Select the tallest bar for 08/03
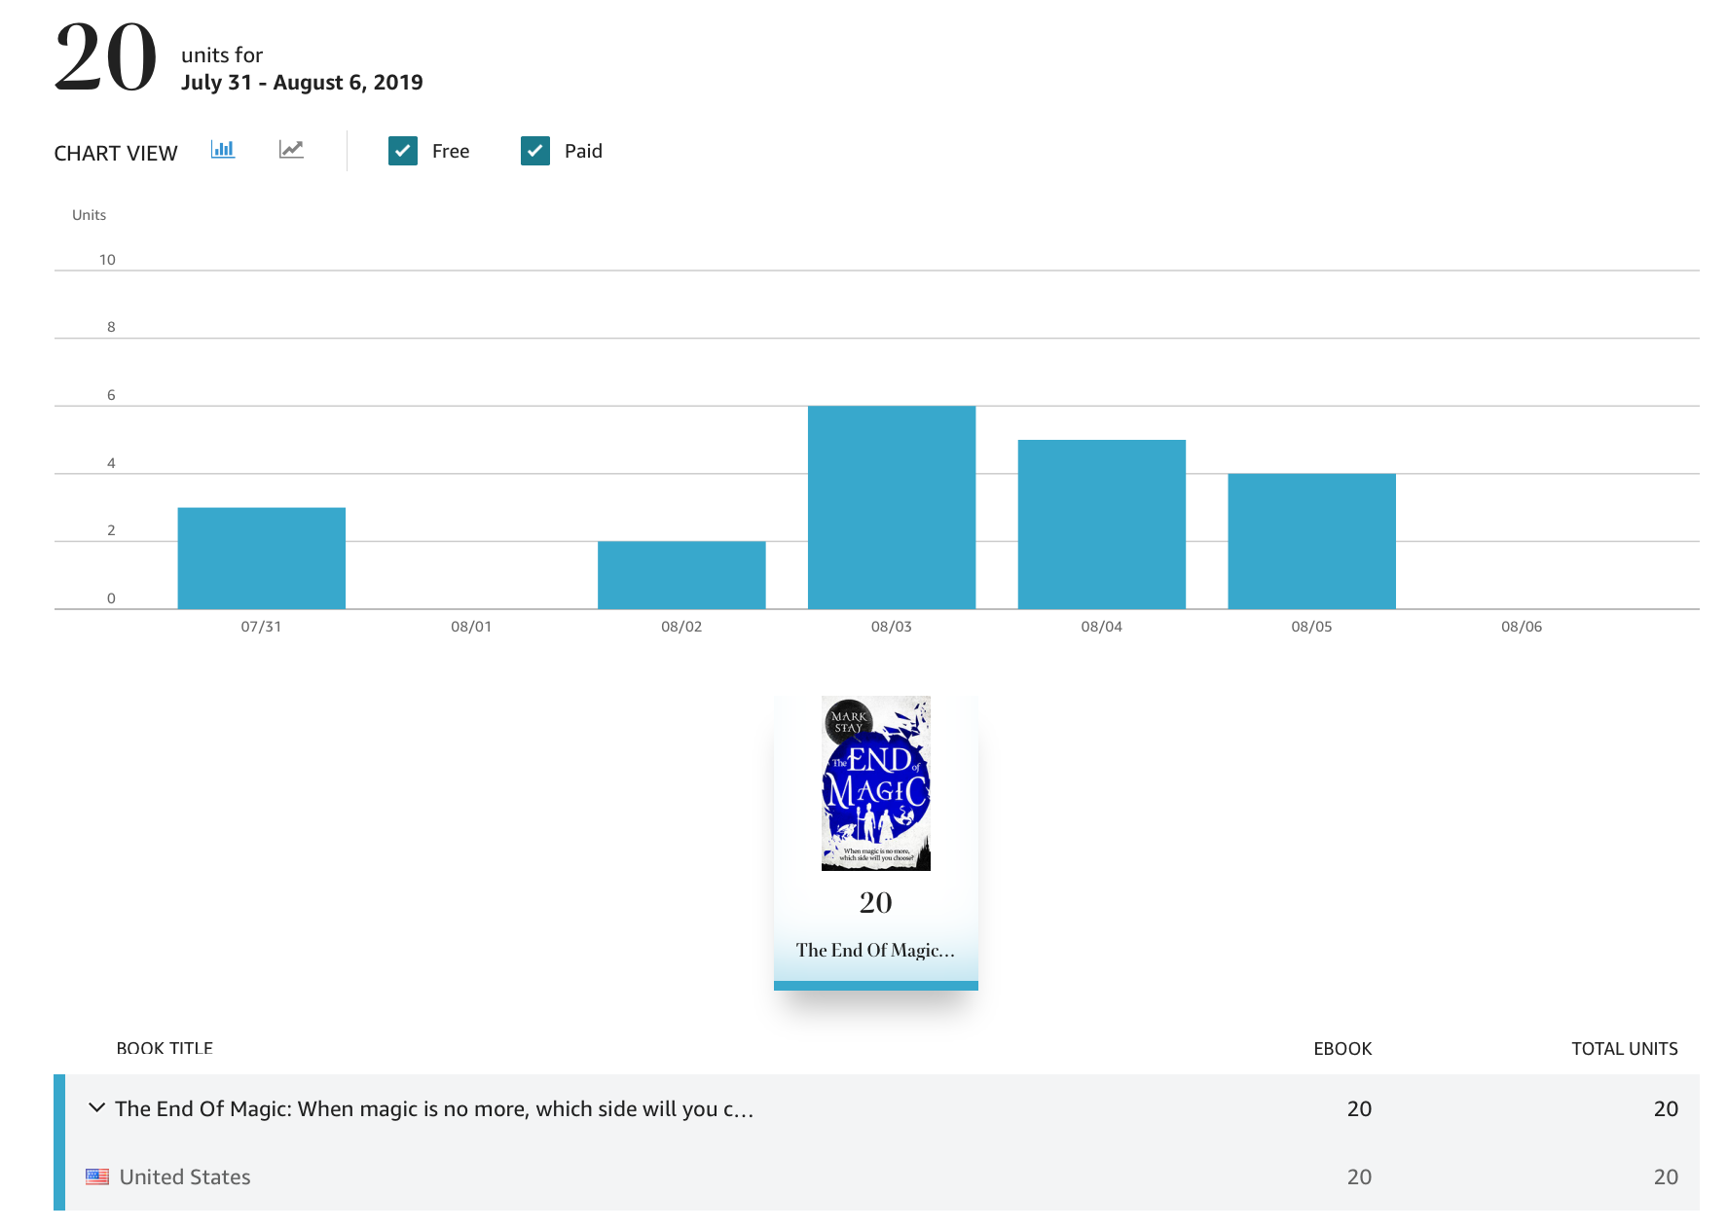This screenshot has width=1727, height=1230. [892, 507]
